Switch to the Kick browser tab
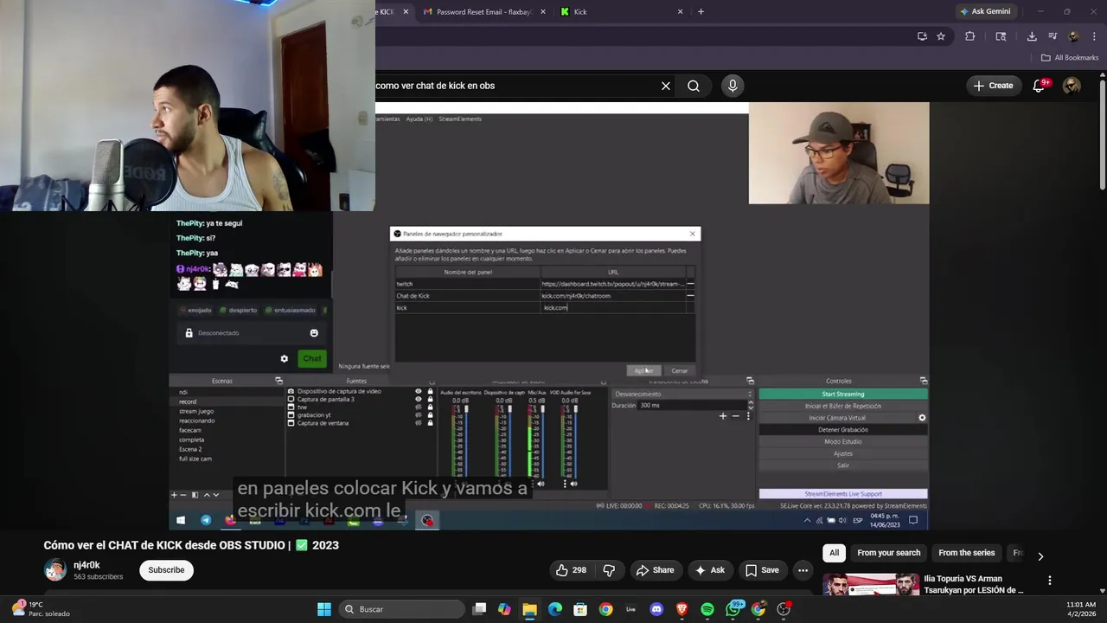The width and height of the screenshot is (1107, 623). tap(621, 12)
